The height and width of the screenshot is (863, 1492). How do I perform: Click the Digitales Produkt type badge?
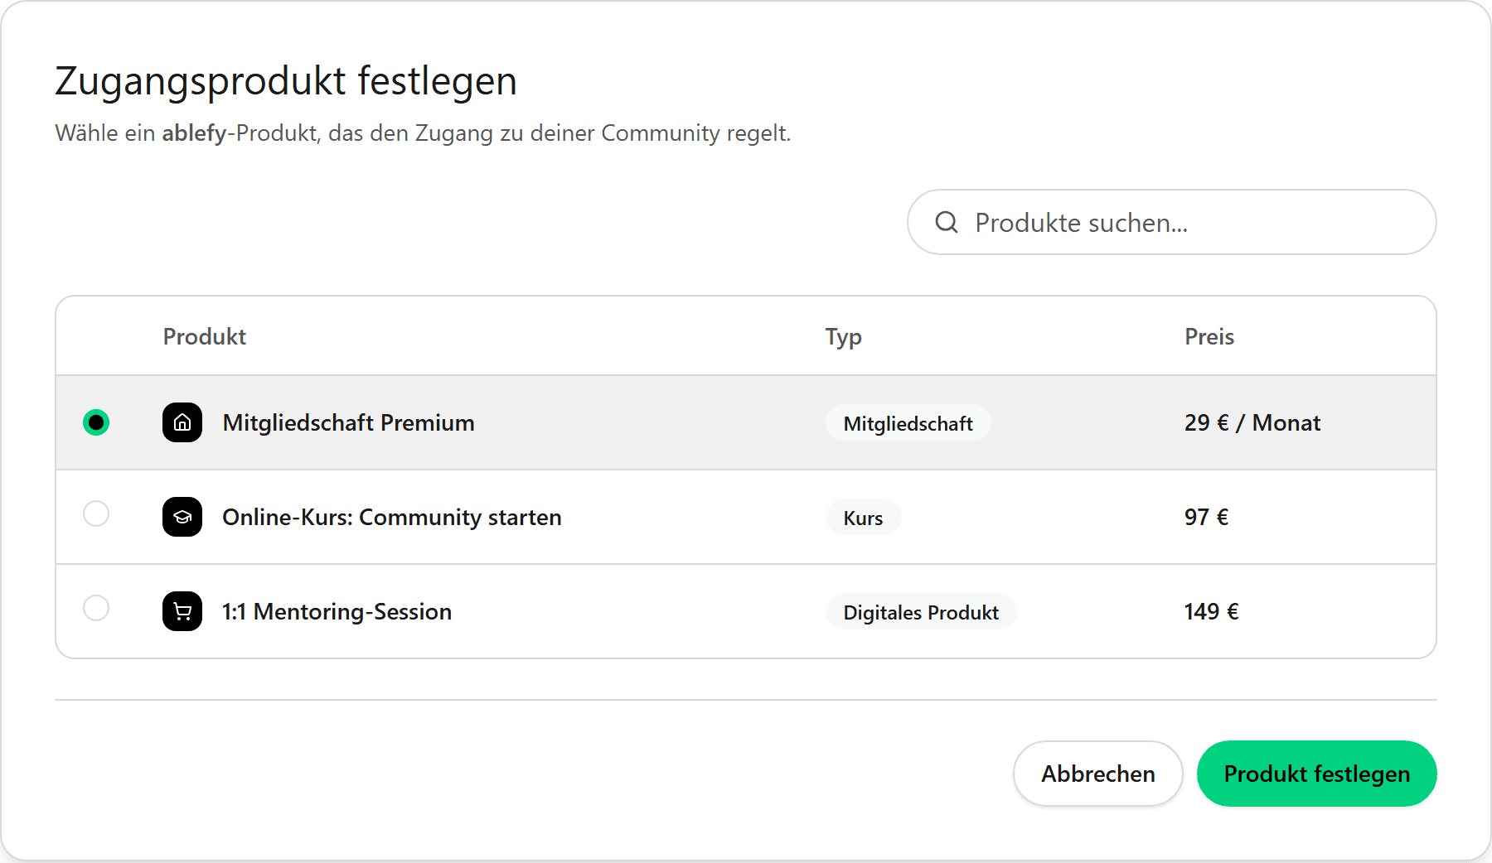(921, 612)
